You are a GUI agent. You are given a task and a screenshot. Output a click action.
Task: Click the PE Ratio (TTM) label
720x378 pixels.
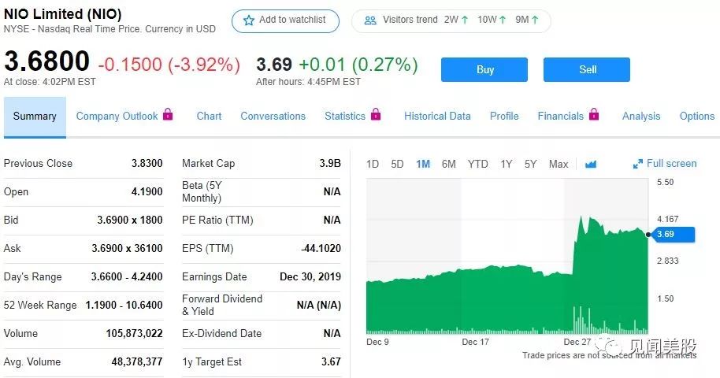[x=217, y=220]
